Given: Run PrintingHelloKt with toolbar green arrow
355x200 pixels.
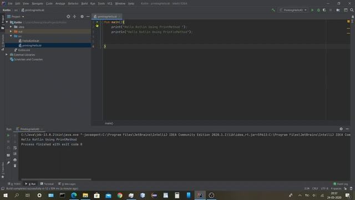Looking at the screenshot, I should tap(312, 10).
